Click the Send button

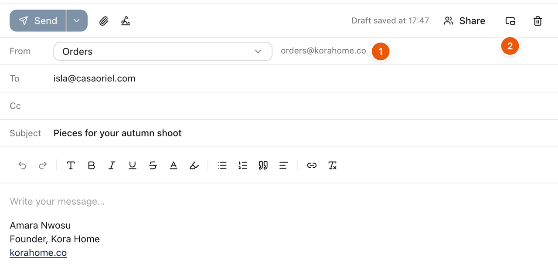pos(38,21)
